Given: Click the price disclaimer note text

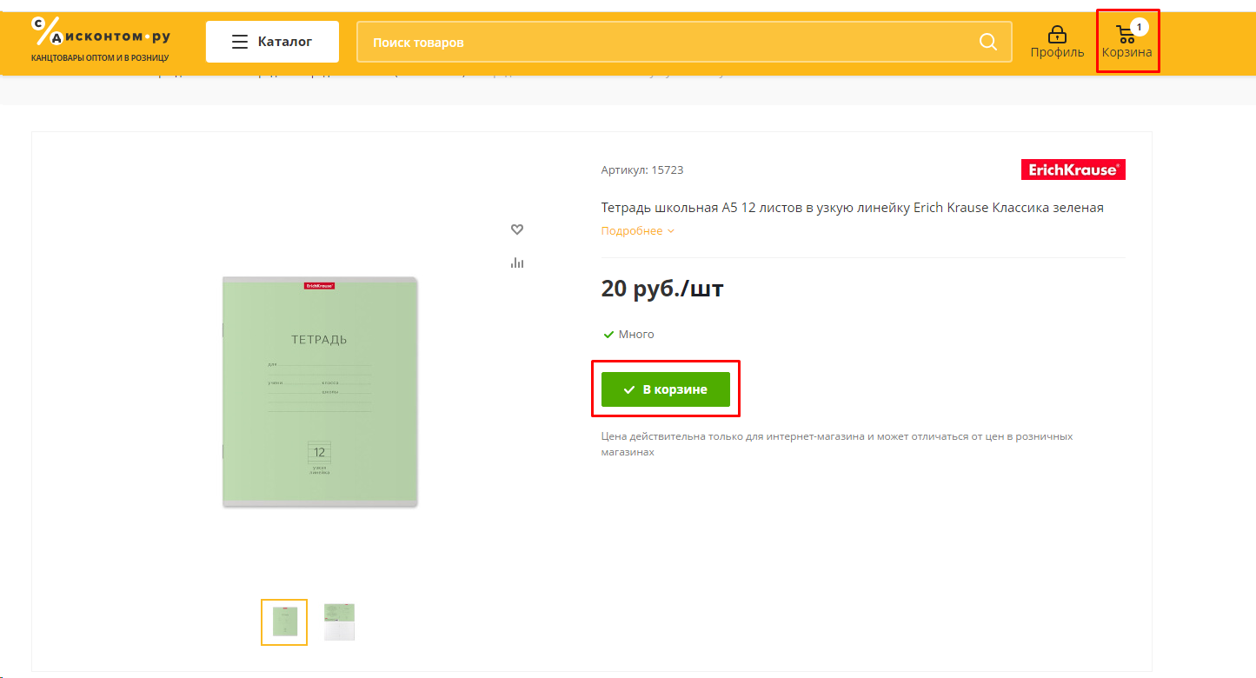Looking at the screenshot, I should coord(836,444).
